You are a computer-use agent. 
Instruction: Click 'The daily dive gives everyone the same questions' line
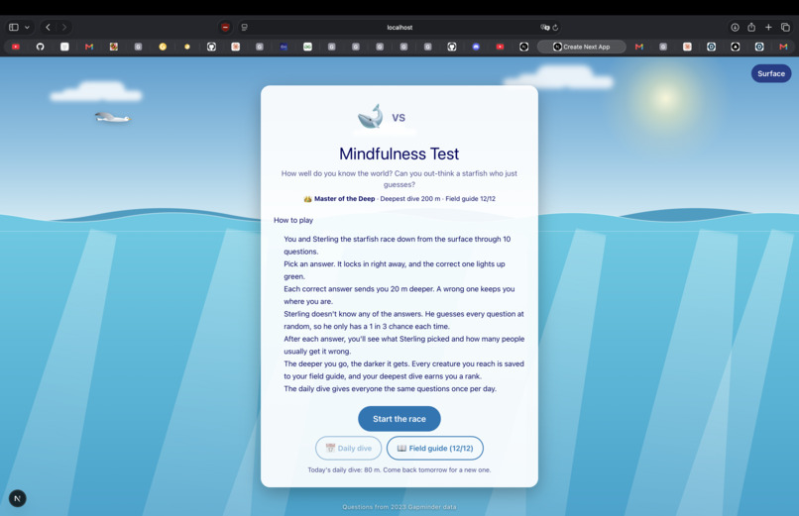(390, 389)
